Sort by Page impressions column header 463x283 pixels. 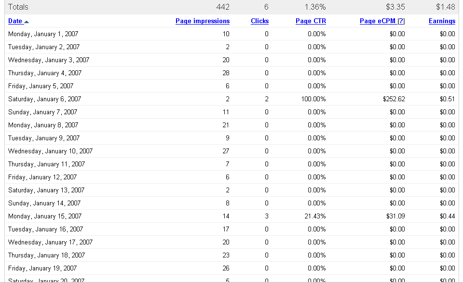pyautogui.click(x=203, y=21)
